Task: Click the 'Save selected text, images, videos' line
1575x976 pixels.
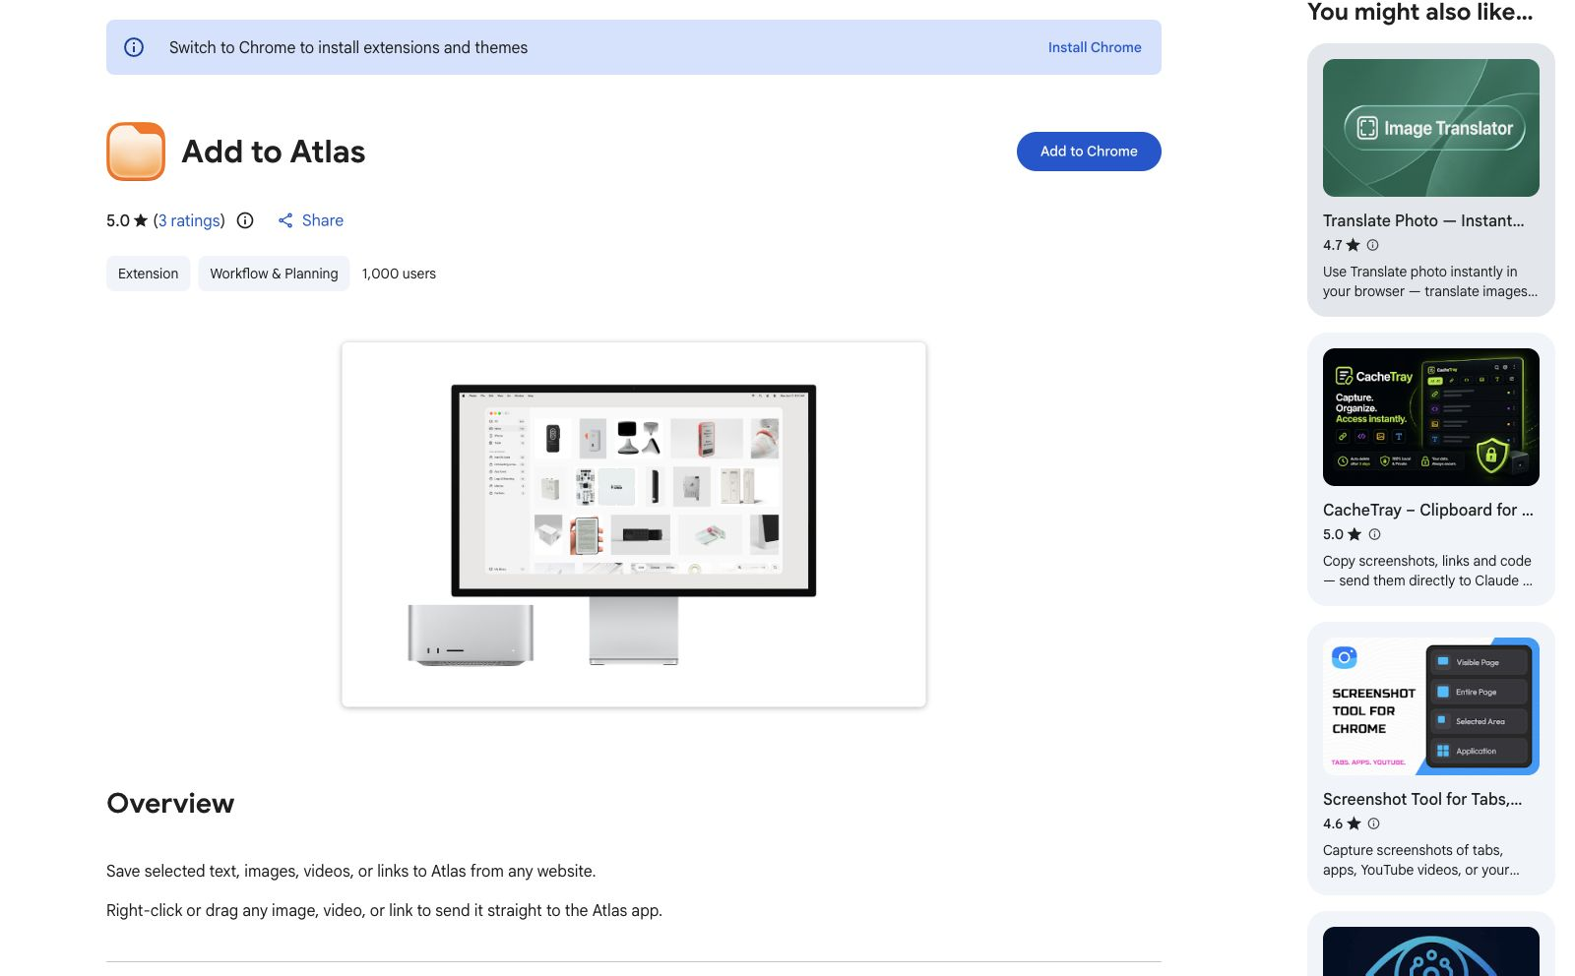Action: pos(351,871)
